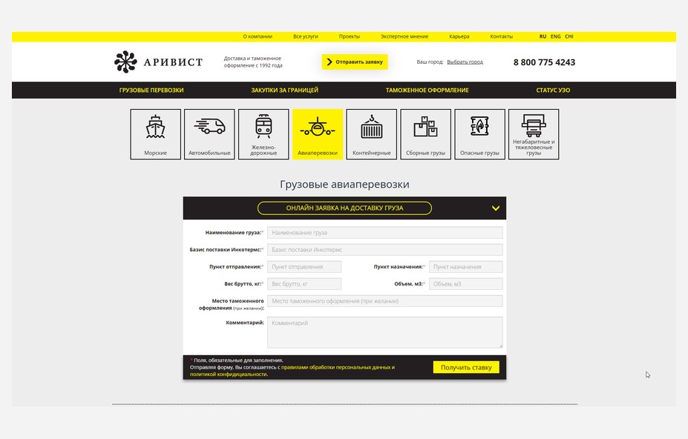Viewport: 688px width, 439px height.
Task: Focus Место таможенного оформления input field
Action: (x=384, y=301)
